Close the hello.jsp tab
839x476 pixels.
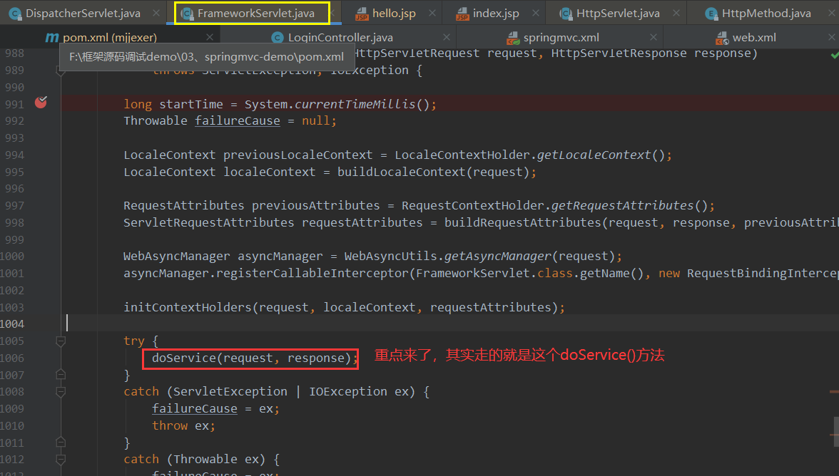tap(432, 14)
